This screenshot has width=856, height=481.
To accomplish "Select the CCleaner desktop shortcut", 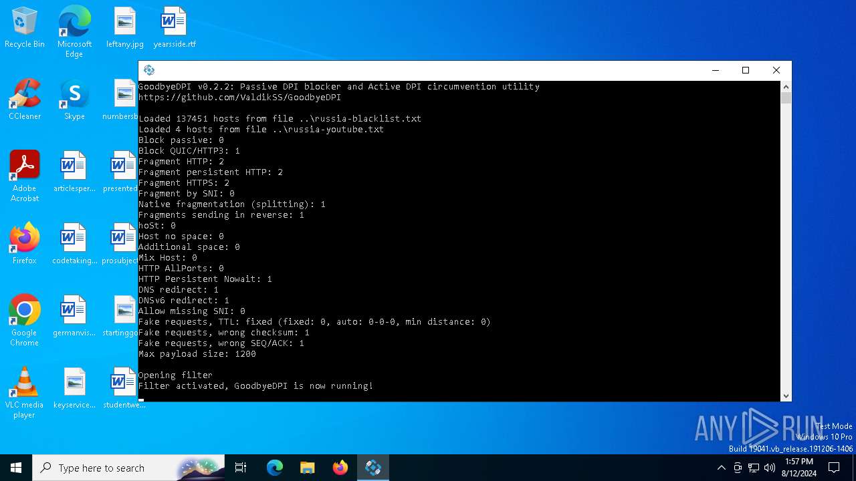I will tap(25, 100).
